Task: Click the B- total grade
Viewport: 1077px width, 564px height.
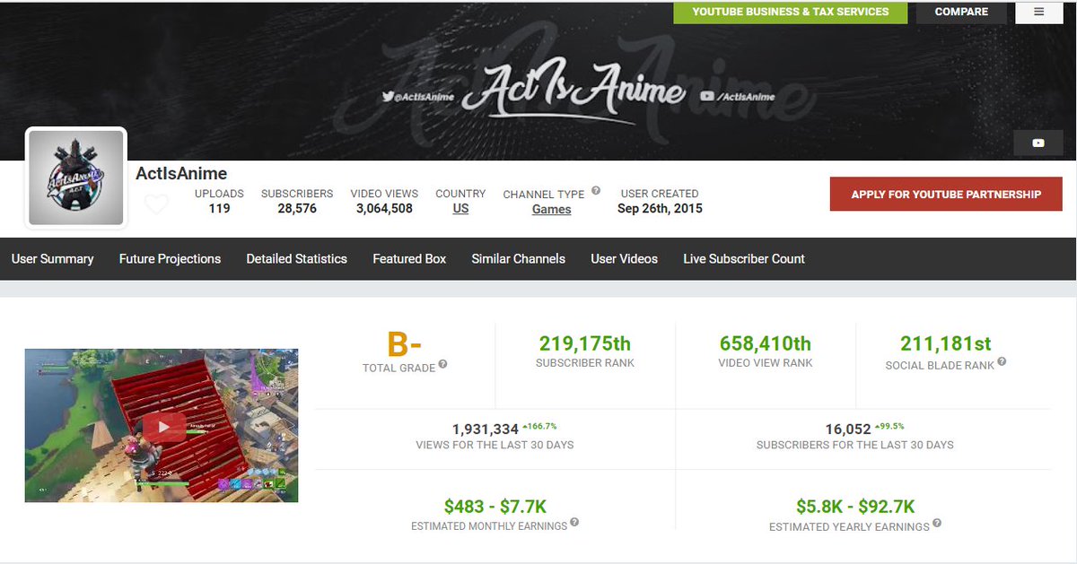Action: point(405,344)
